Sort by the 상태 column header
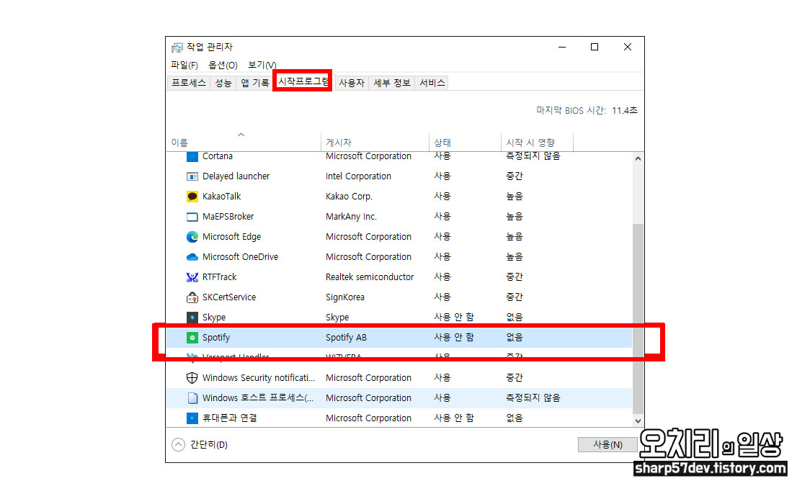The height and width of the screenshot is (499, 810). click(x=465, y=142)
